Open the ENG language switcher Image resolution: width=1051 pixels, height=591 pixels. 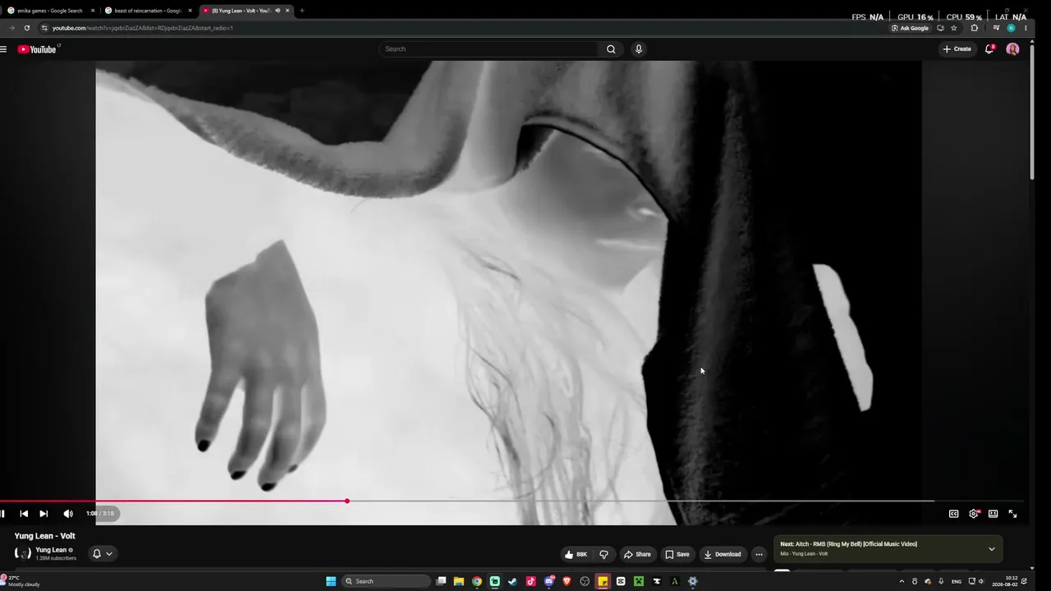[x=957, y=581]
